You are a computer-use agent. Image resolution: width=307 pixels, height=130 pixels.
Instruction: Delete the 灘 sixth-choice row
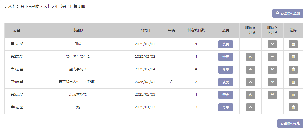(x=293, y=107)
